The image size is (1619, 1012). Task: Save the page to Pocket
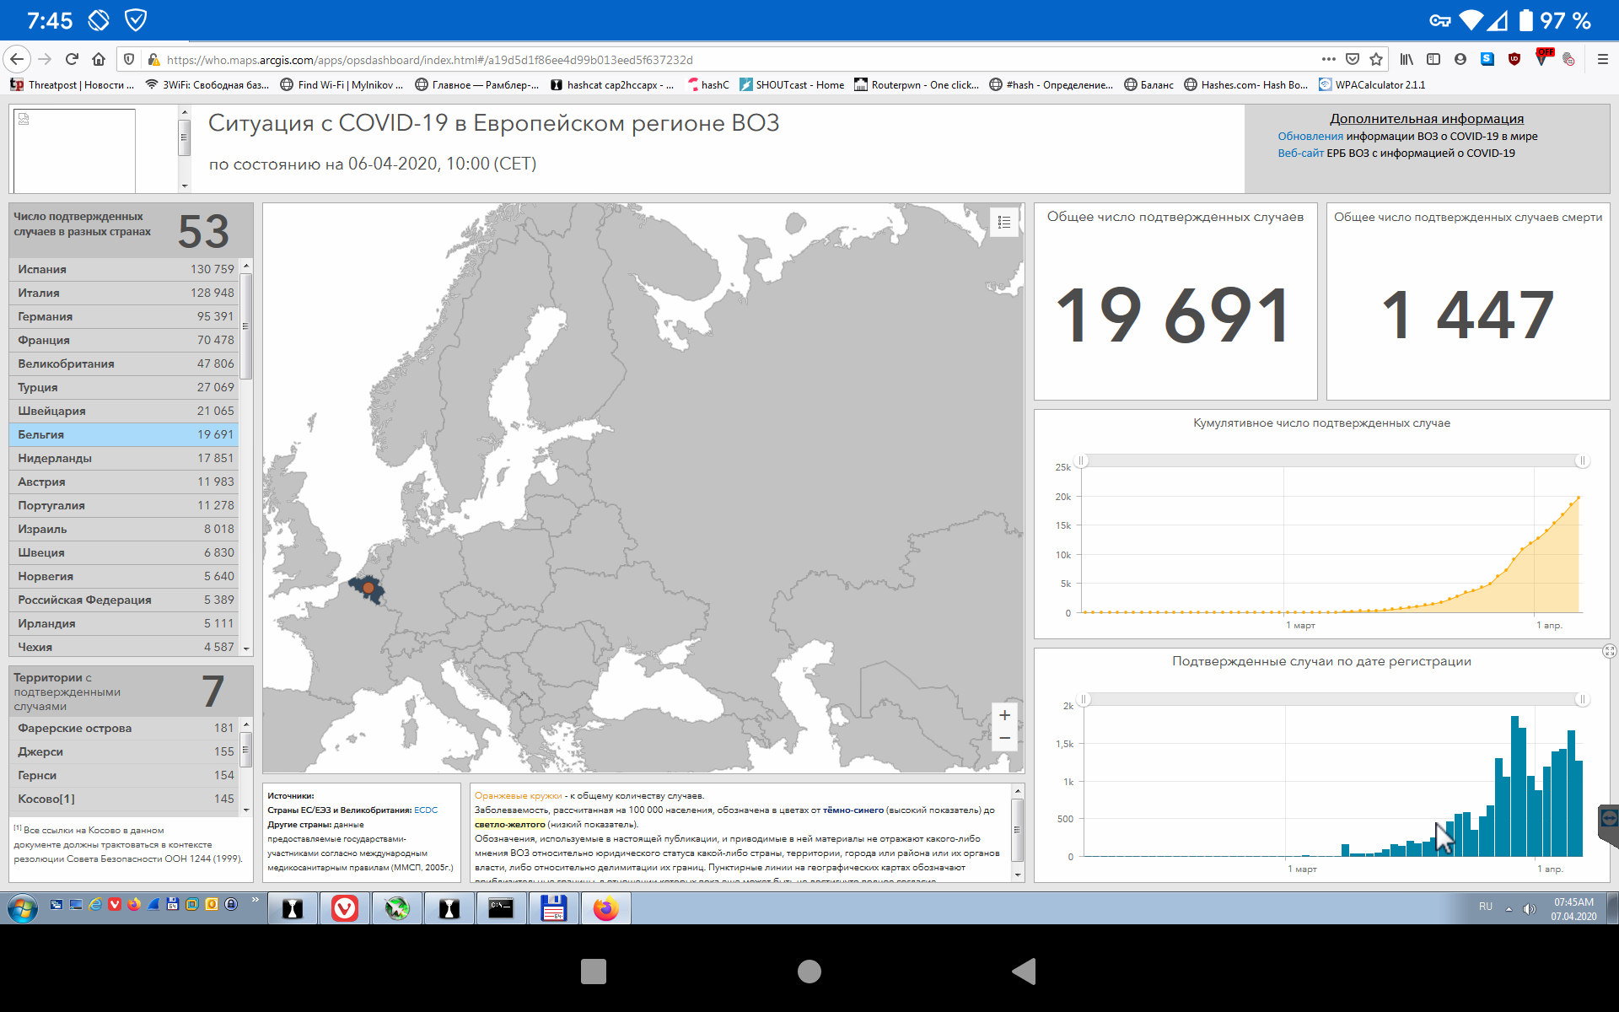1353,59
